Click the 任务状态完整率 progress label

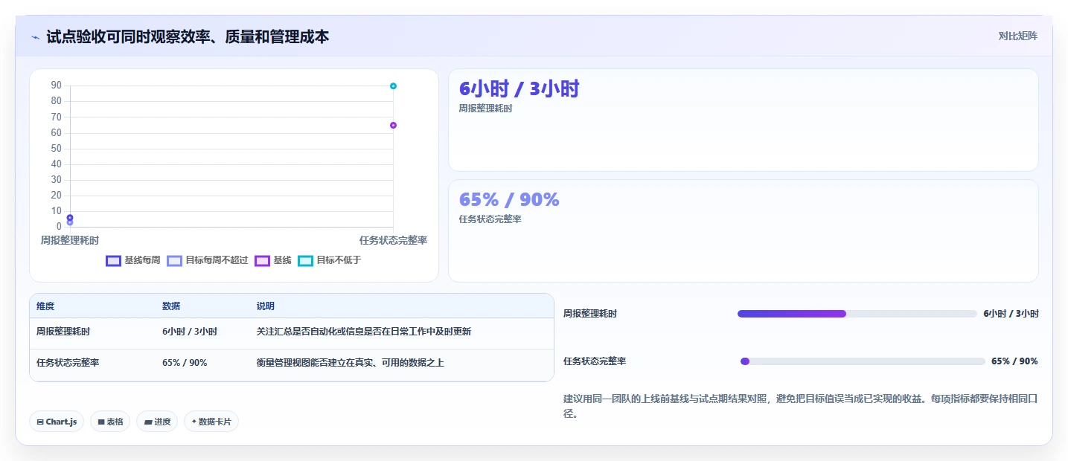click(595, 361)
